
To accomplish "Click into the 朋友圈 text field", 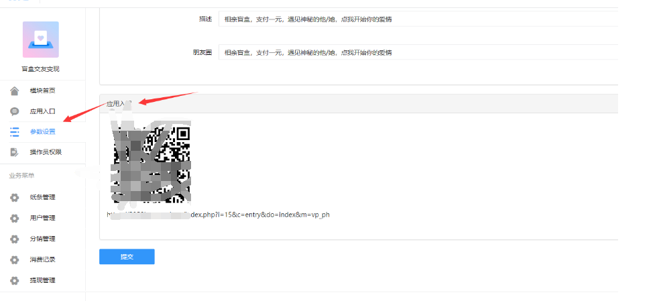I will 418,52.
